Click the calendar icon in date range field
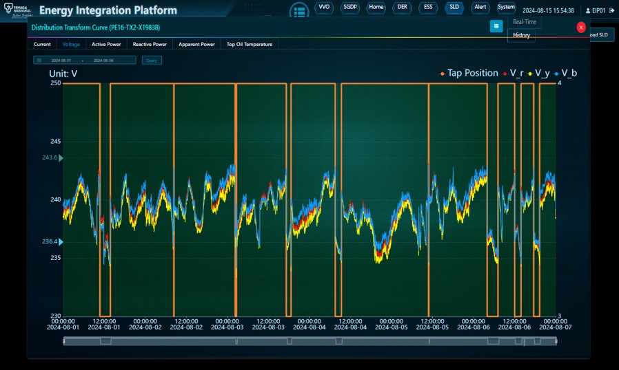 tap(39, 61)
